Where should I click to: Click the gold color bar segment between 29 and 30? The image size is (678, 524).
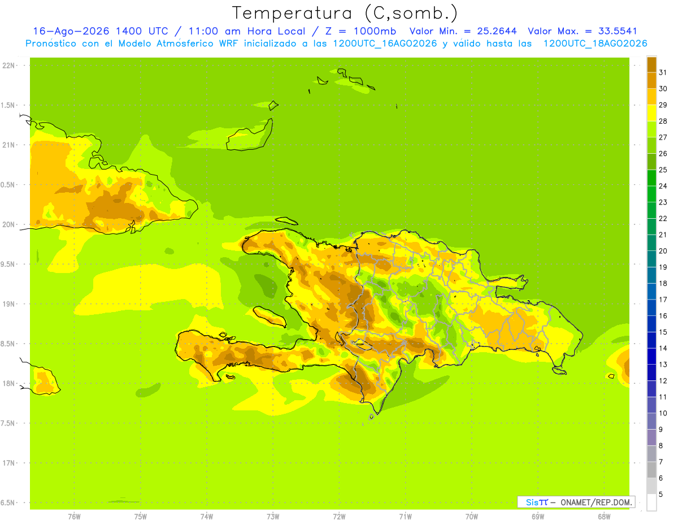651,97
